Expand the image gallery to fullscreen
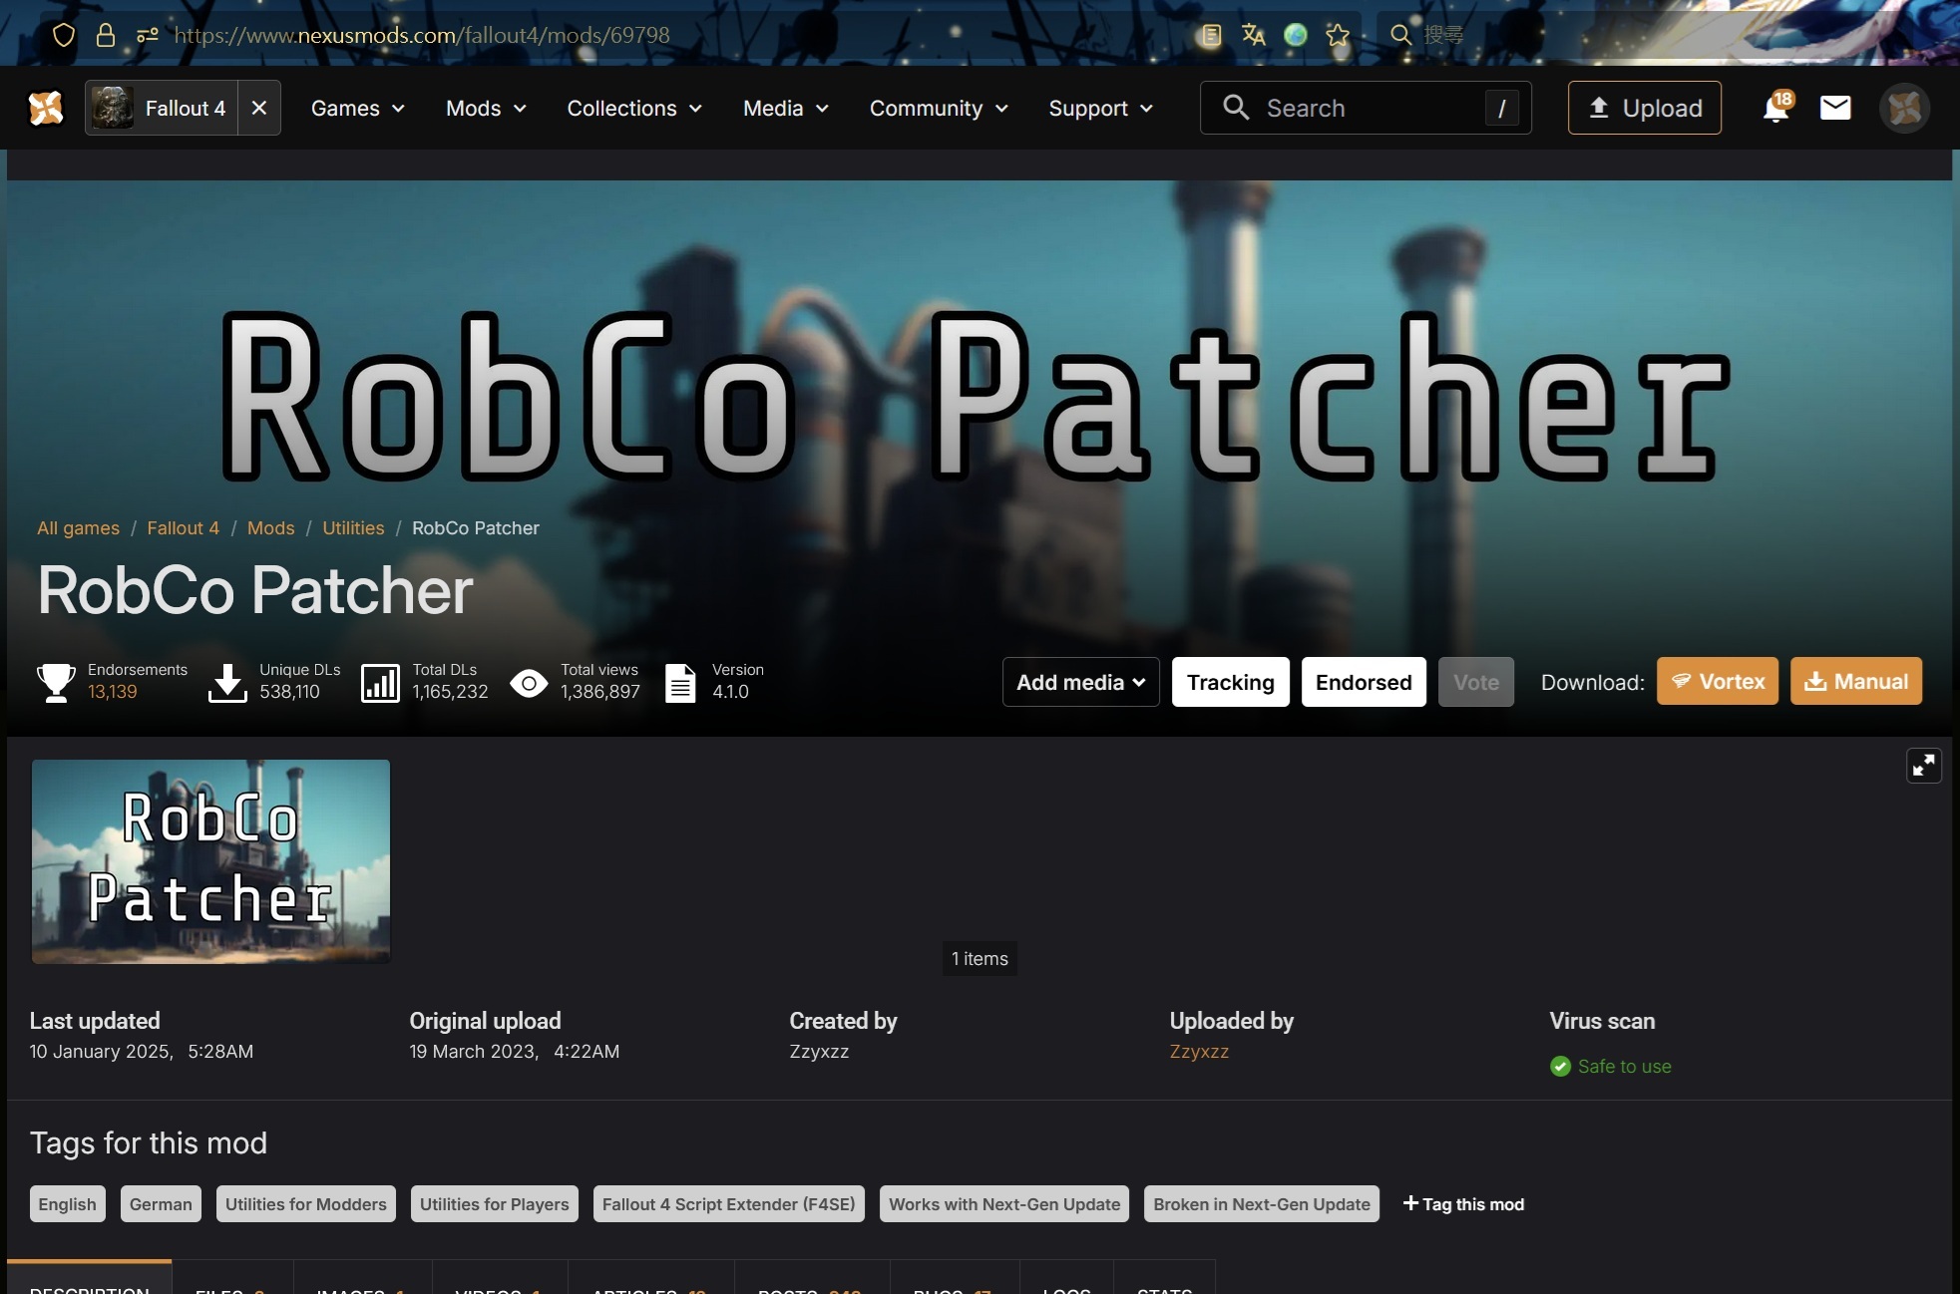This screenshot has height=1294, width=1960. pyautogui.click(x=1923, y=766)
